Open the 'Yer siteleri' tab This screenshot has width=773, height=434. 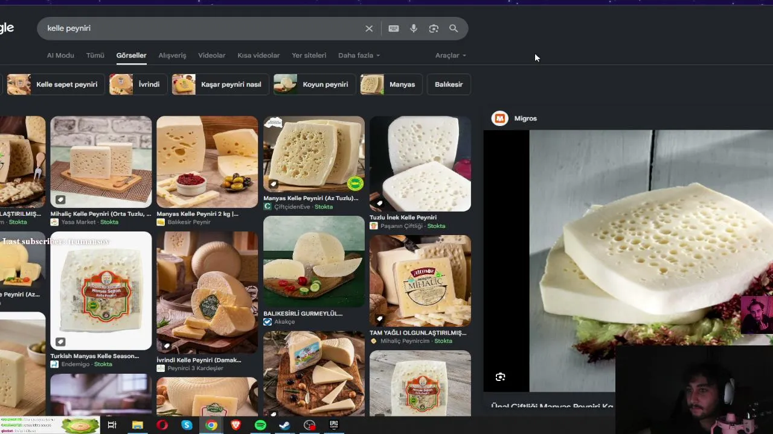[x=309, y=55]
